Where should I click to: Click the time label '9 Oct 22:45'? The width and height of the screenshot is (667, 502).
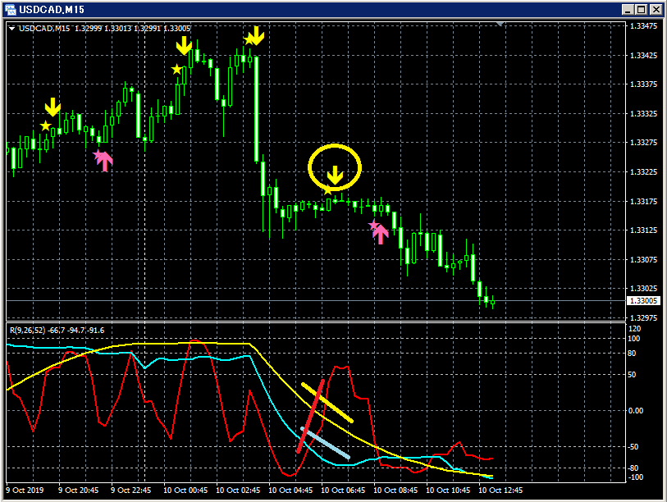pyautogui.click(x=131, y=490)
